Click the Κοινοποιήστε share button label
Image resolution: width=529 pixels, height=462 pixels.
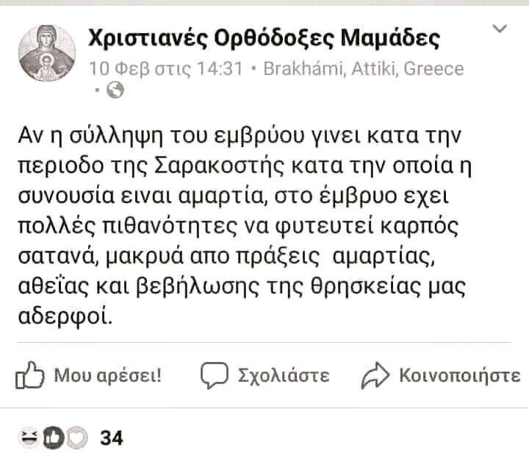click(460, 375)
